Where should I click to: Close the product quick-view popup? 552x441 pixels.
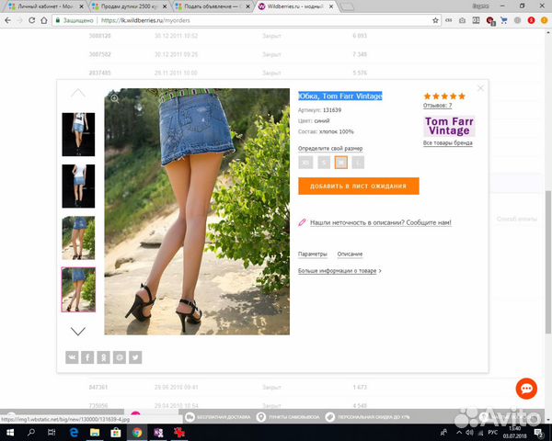(480, 88)
